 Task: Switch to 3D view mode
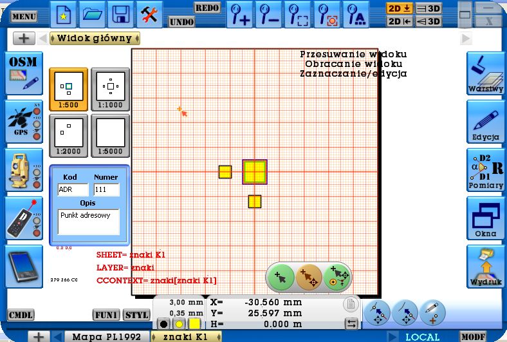(429, 8)
